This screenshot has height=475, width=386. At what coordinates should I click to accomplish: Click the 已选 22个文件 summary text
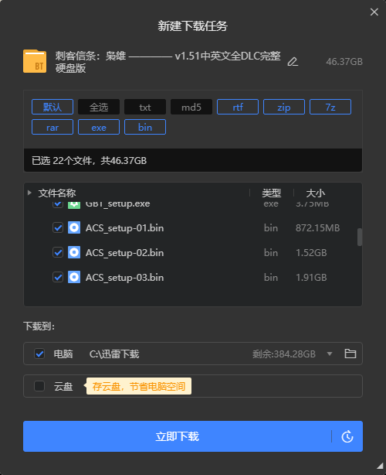(90, 161)
